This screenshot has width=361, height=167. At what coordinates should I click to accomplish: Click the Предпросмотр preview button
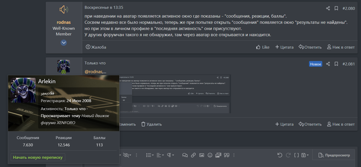pyautogui.click(x=334, y=155)
